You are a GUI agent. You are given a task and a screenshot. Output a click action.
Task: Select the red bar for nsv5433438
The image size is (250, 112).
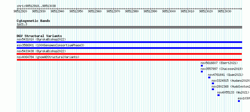click(x=129, y=54)
